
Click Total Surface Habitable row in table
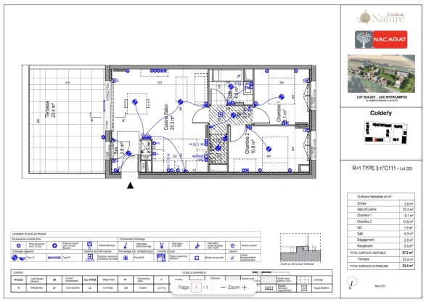coord(381,253)
